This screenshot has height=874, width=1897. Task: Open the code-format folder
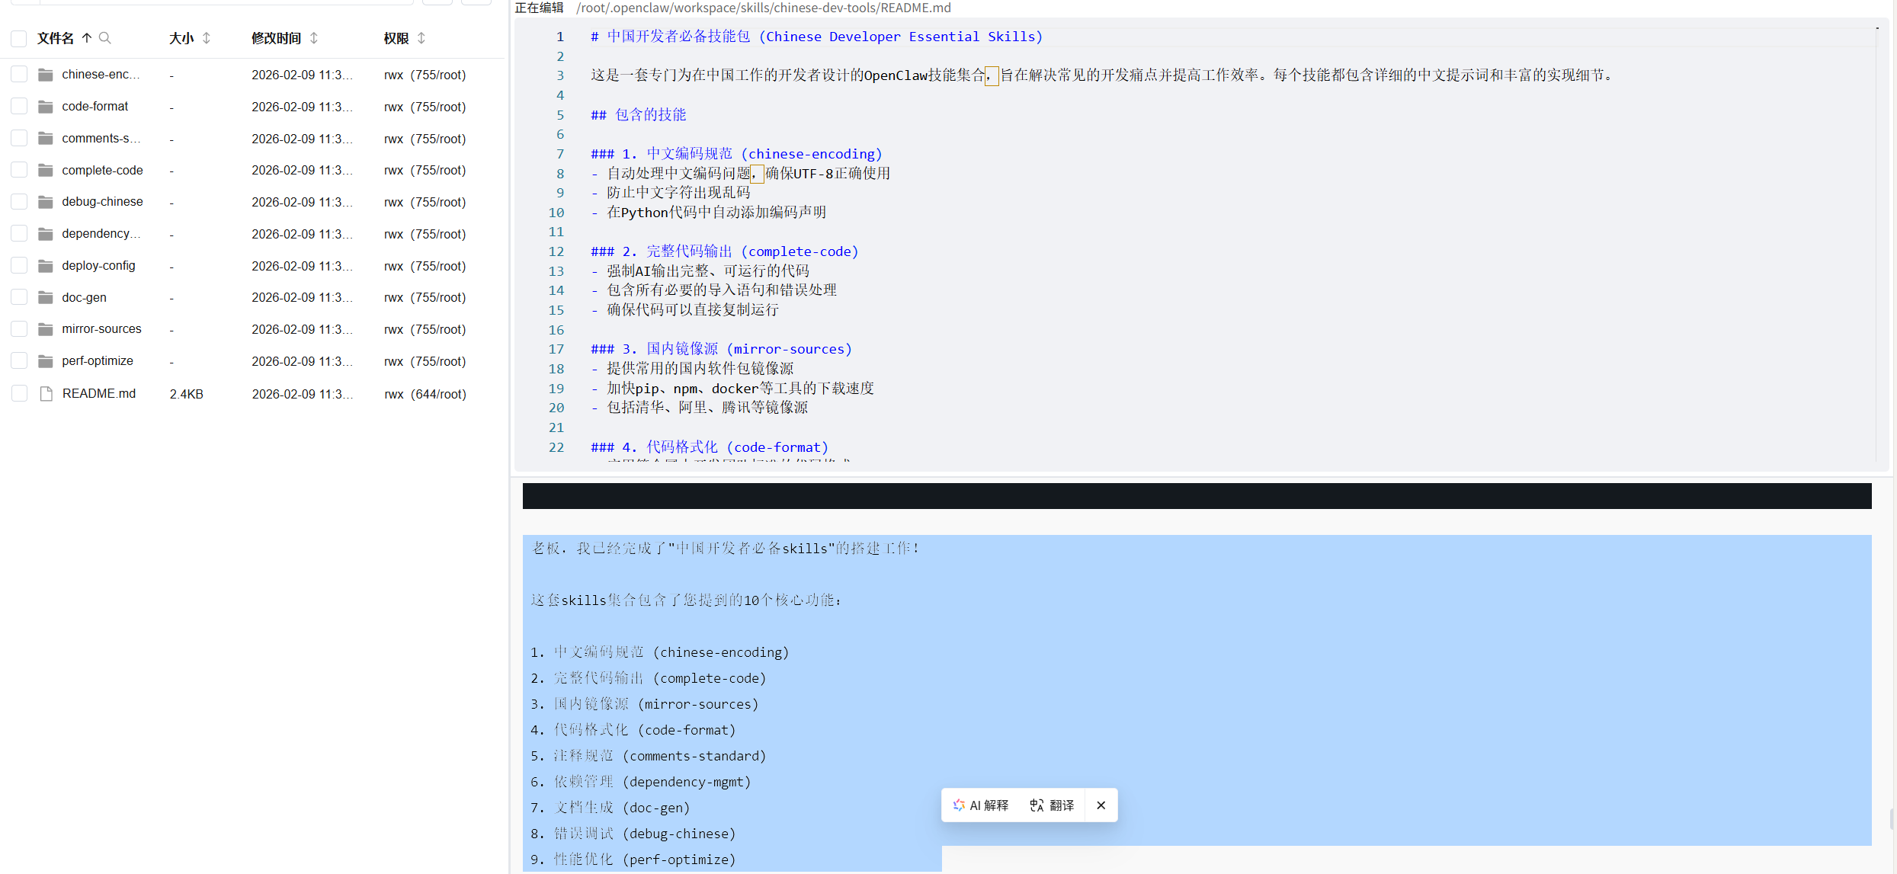point(95,106)
